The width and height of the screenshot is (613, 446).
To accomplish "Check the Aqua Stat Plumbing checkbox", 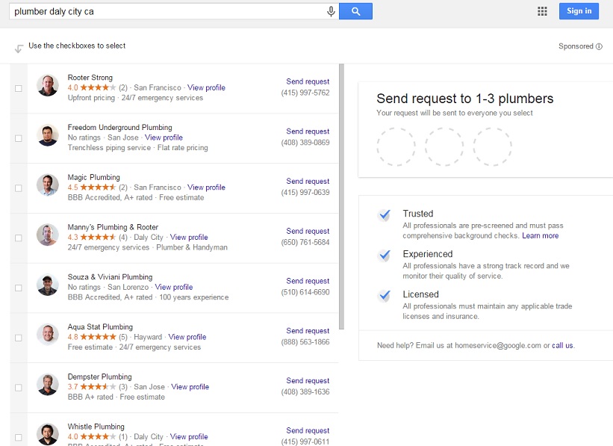I will click(19, 338).
